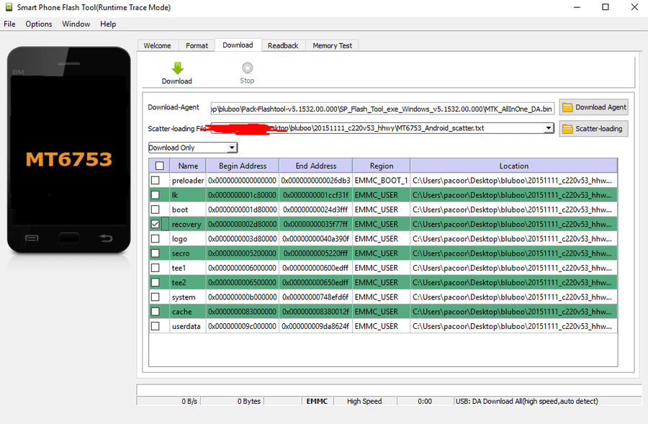The image size is (648, 424).
Task: Open the Options menu
Action: pyautogui.click(x=39, y=24)
